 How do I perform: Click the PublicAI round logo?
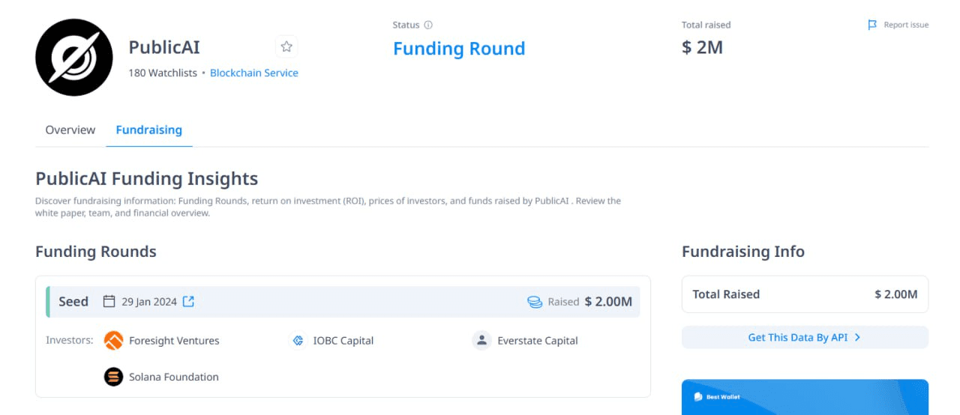pos(74,58)
